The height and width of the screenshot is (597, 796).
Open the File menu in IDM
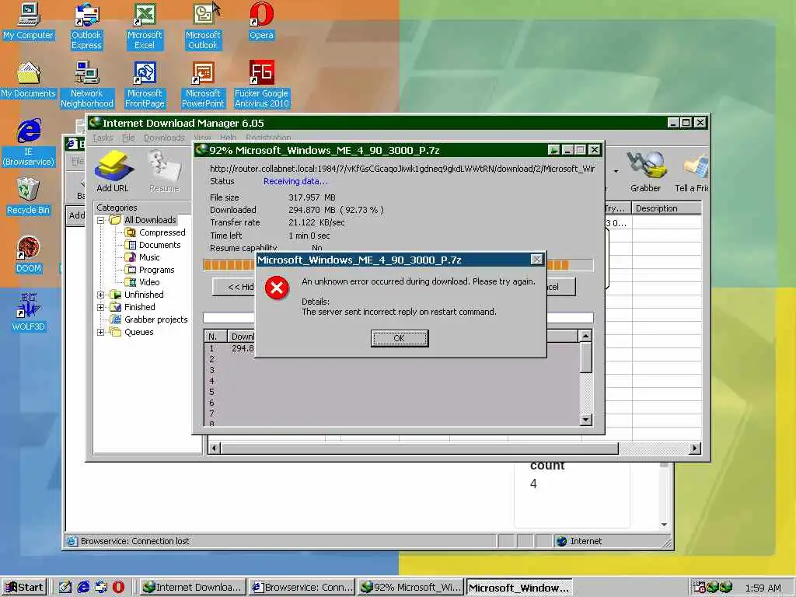coord(128,138)
